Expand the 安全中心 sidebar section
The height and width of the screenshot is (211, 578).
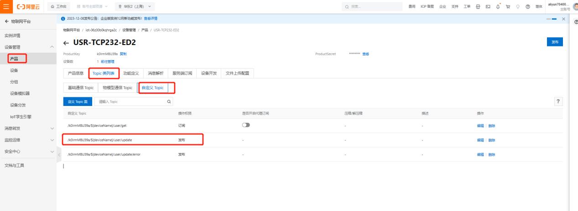coord(52,151)
